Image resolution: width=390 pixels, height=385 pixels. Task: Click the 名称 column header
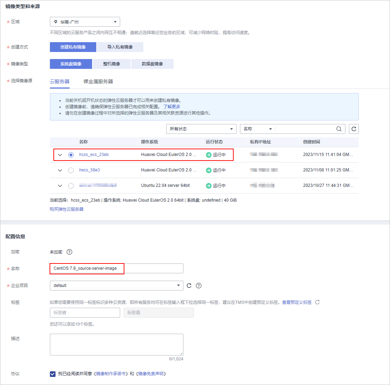pos(83,142)
